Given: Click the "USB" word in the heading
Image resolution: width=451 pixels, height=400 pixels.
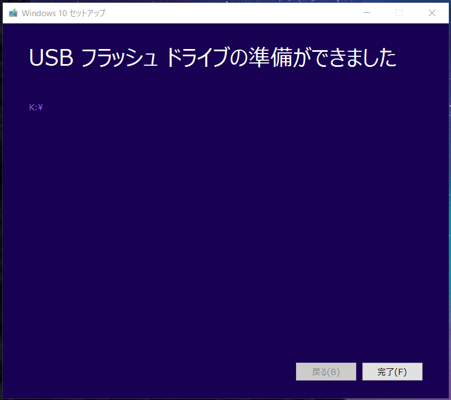Looking at the screenshot, I should (x=51, y=57).
